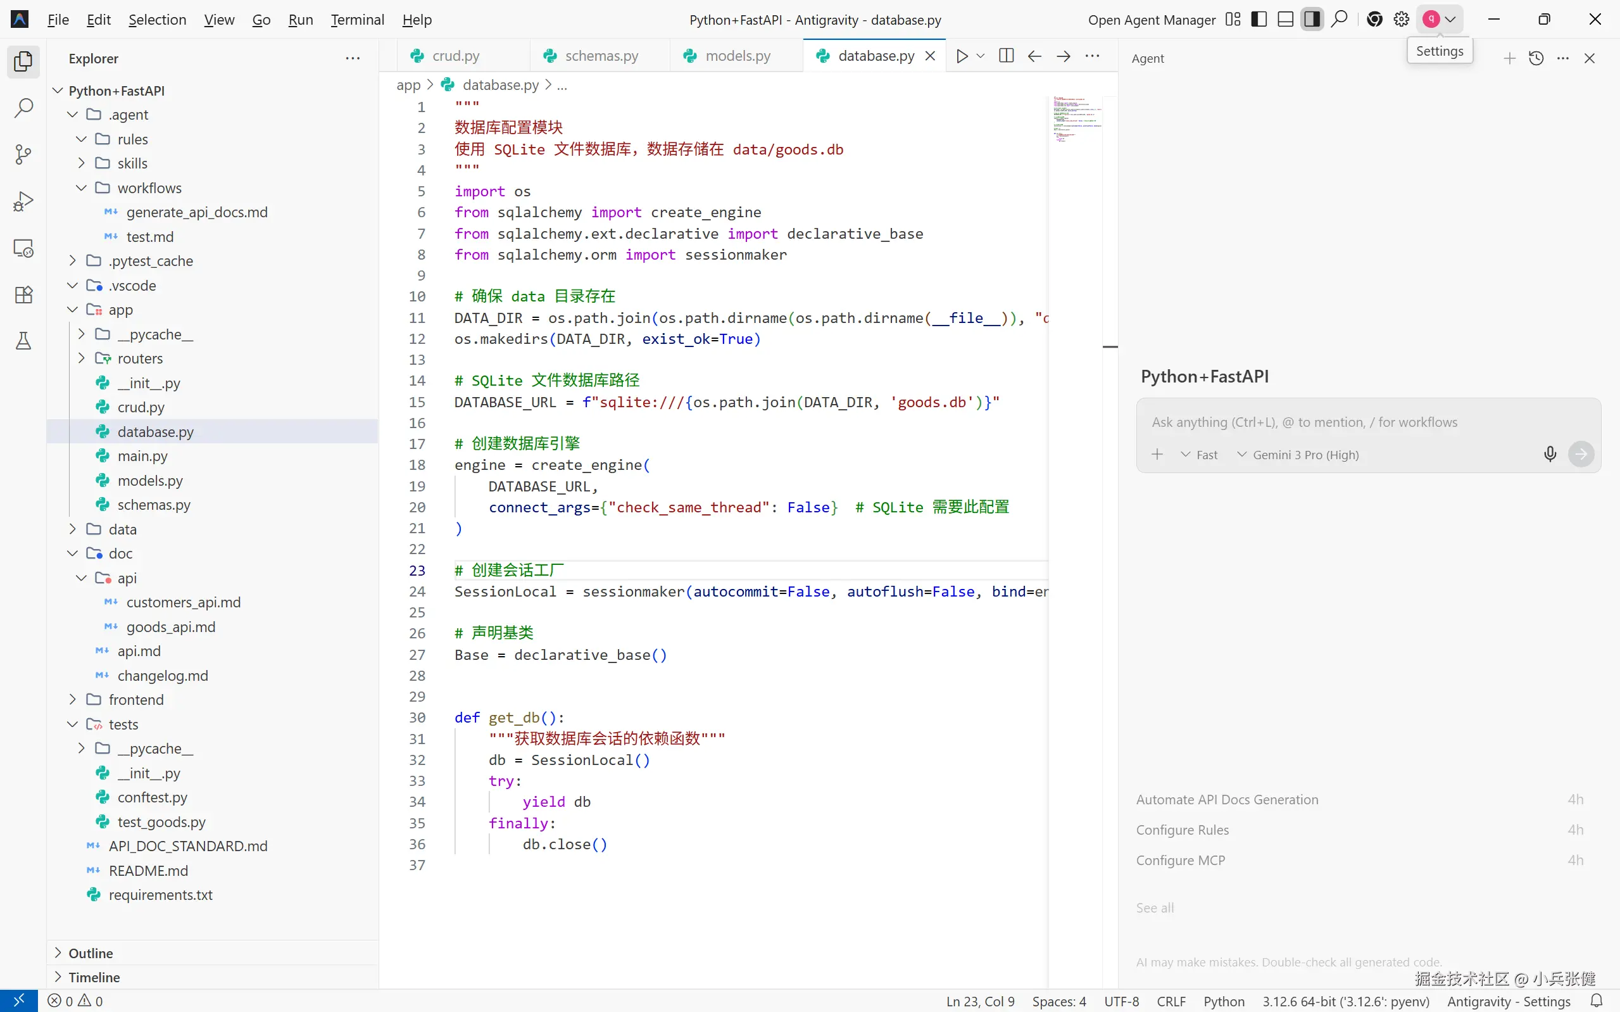Image resolution: width=1620 pixels, height=1012 pixels.
Task: Toggle the secondary agent sidebar
Action: [1312, 20]
